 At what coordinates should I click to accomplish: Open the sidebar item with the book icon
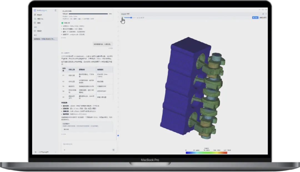click(38, 23)
